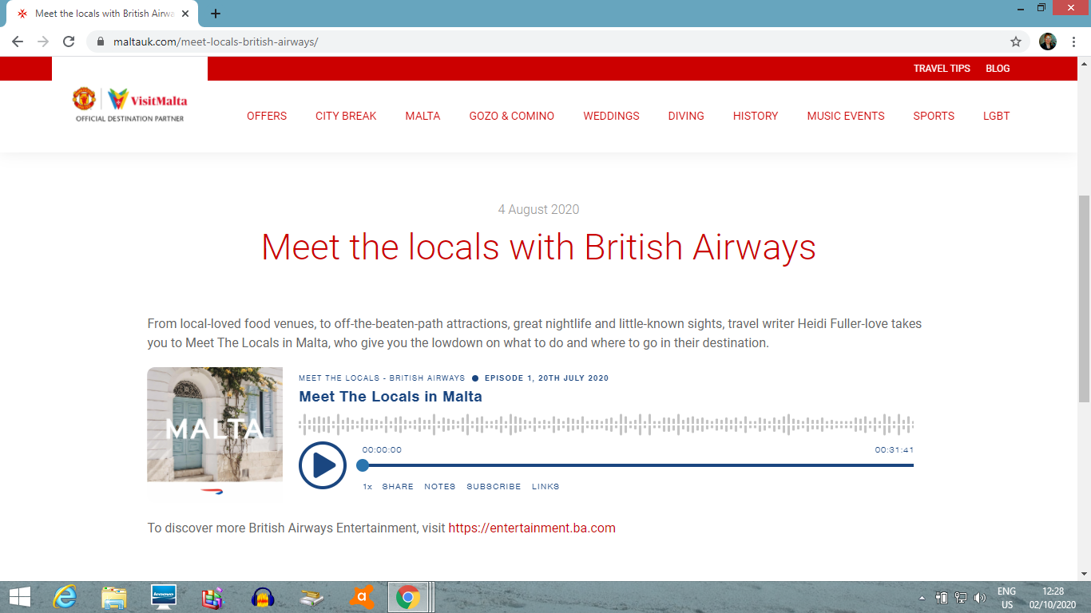Image resolution: width=1091 pixels, height=613 pixels.
Task: Open the Chrome profile avatar
Action: coord(1048,42)
